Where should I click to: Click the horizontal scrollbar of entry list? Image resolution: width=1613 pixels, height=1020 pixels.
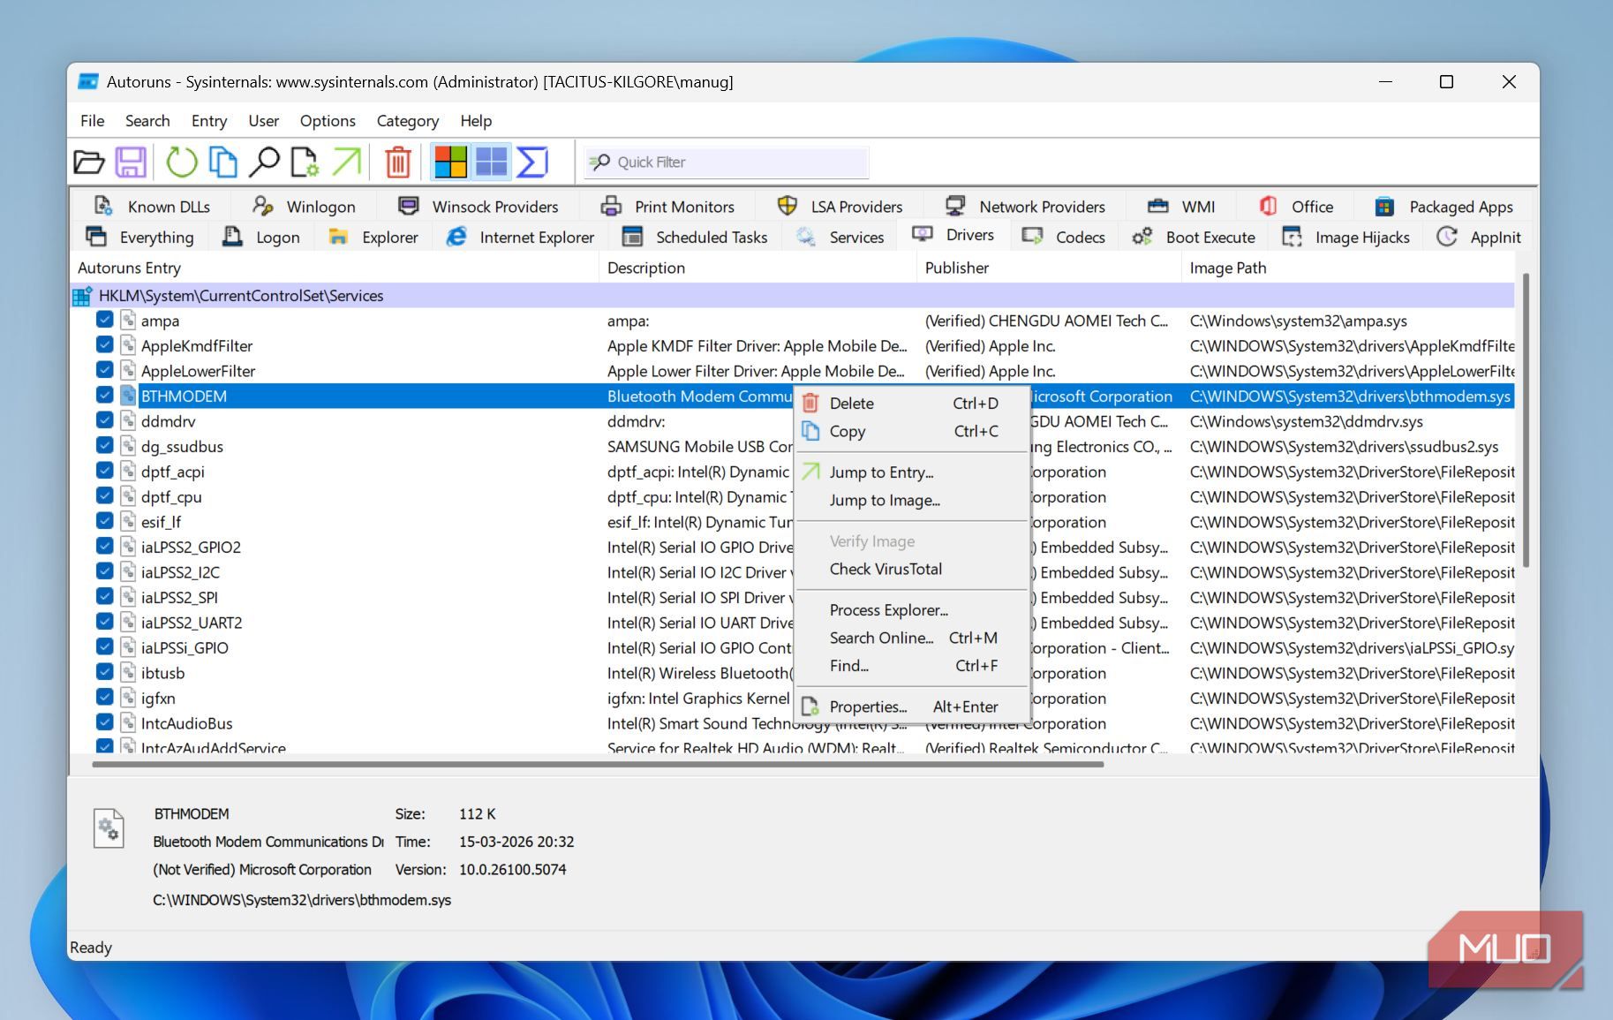(x=598, y=765)
